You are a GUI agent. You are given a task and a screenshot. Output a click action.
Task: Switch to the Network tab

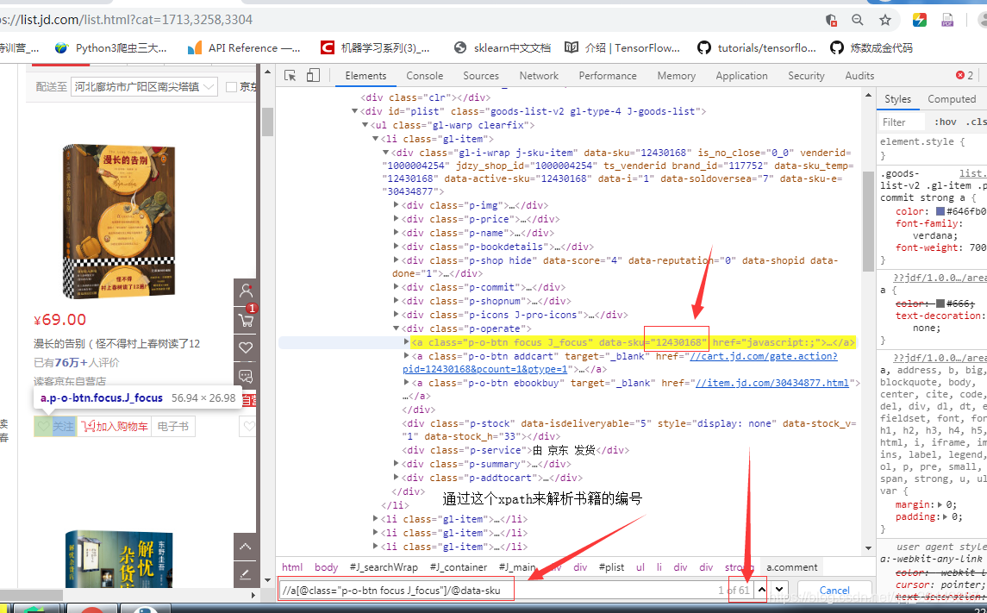coord(539,76)
